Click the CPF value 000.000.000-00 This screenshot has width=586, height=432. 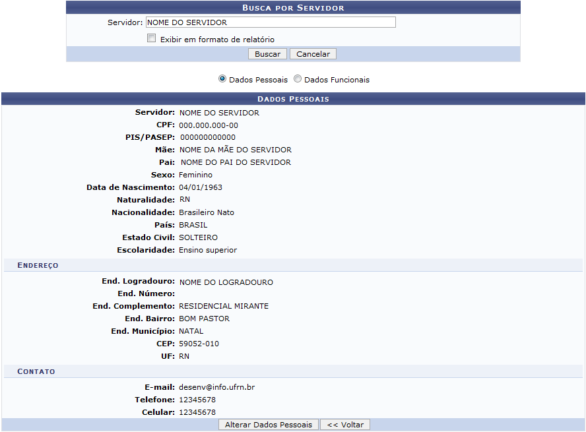[x=209, y=125]
